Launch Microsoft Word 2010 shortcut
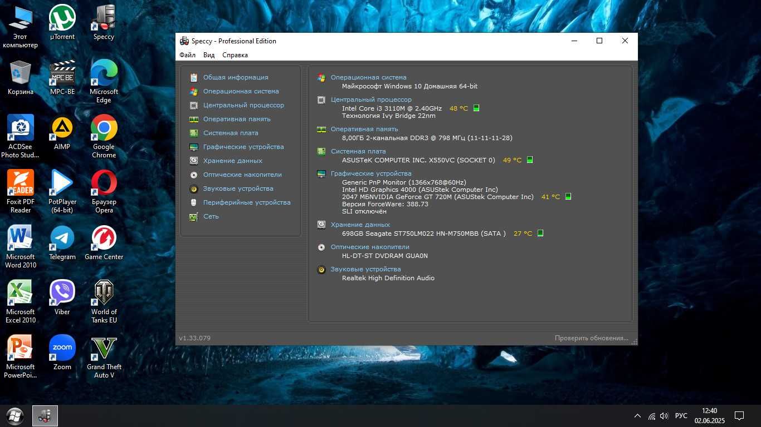Screen dimensions: 761x427 click(21, 246)
